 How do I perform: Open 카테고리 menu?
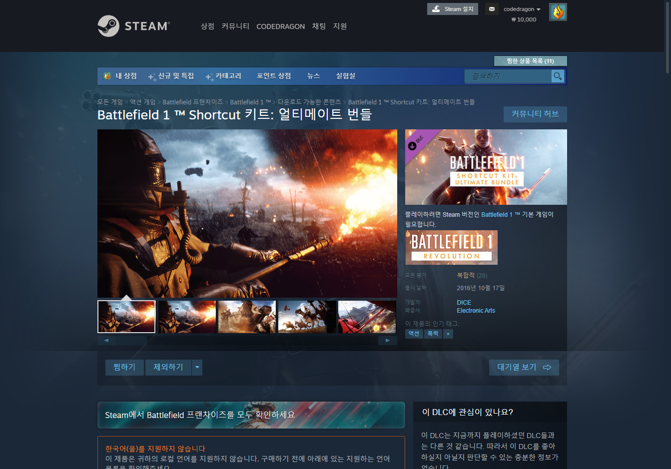223,76
